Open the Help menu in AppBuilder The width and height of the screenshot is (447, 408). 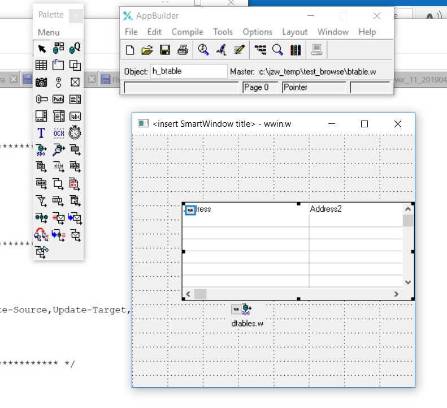click(x=367, y=32)
